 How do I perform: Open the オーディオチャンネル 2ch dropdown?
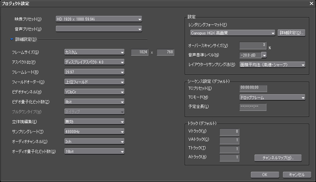(x=94, y=141)
